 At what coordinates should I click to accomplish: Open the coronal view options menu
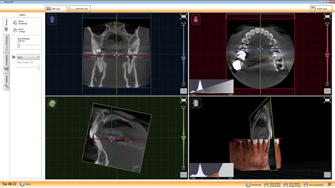click(x=183, y=91)
